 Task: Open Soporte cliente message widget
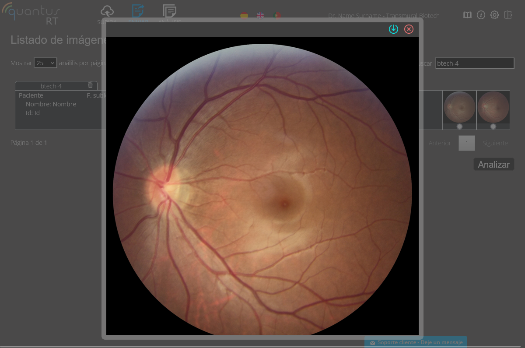coord(416,342)
